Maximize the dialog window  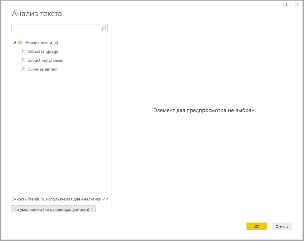(285, 4)
